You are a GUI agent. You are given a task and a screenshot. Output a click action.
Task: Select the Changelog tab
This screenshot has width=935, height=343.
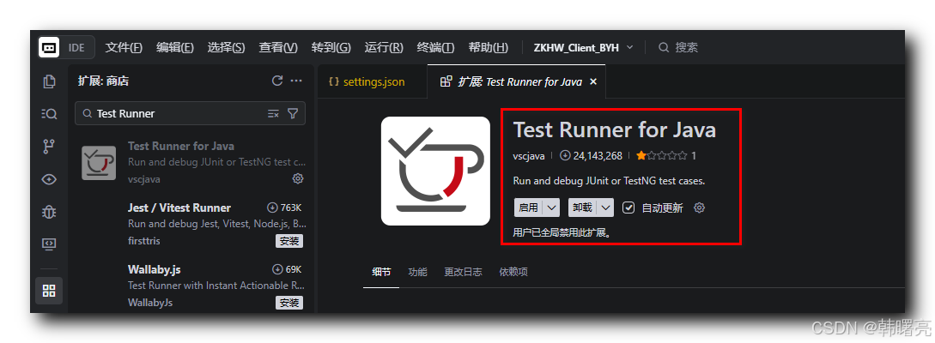[x=464, y=272]
